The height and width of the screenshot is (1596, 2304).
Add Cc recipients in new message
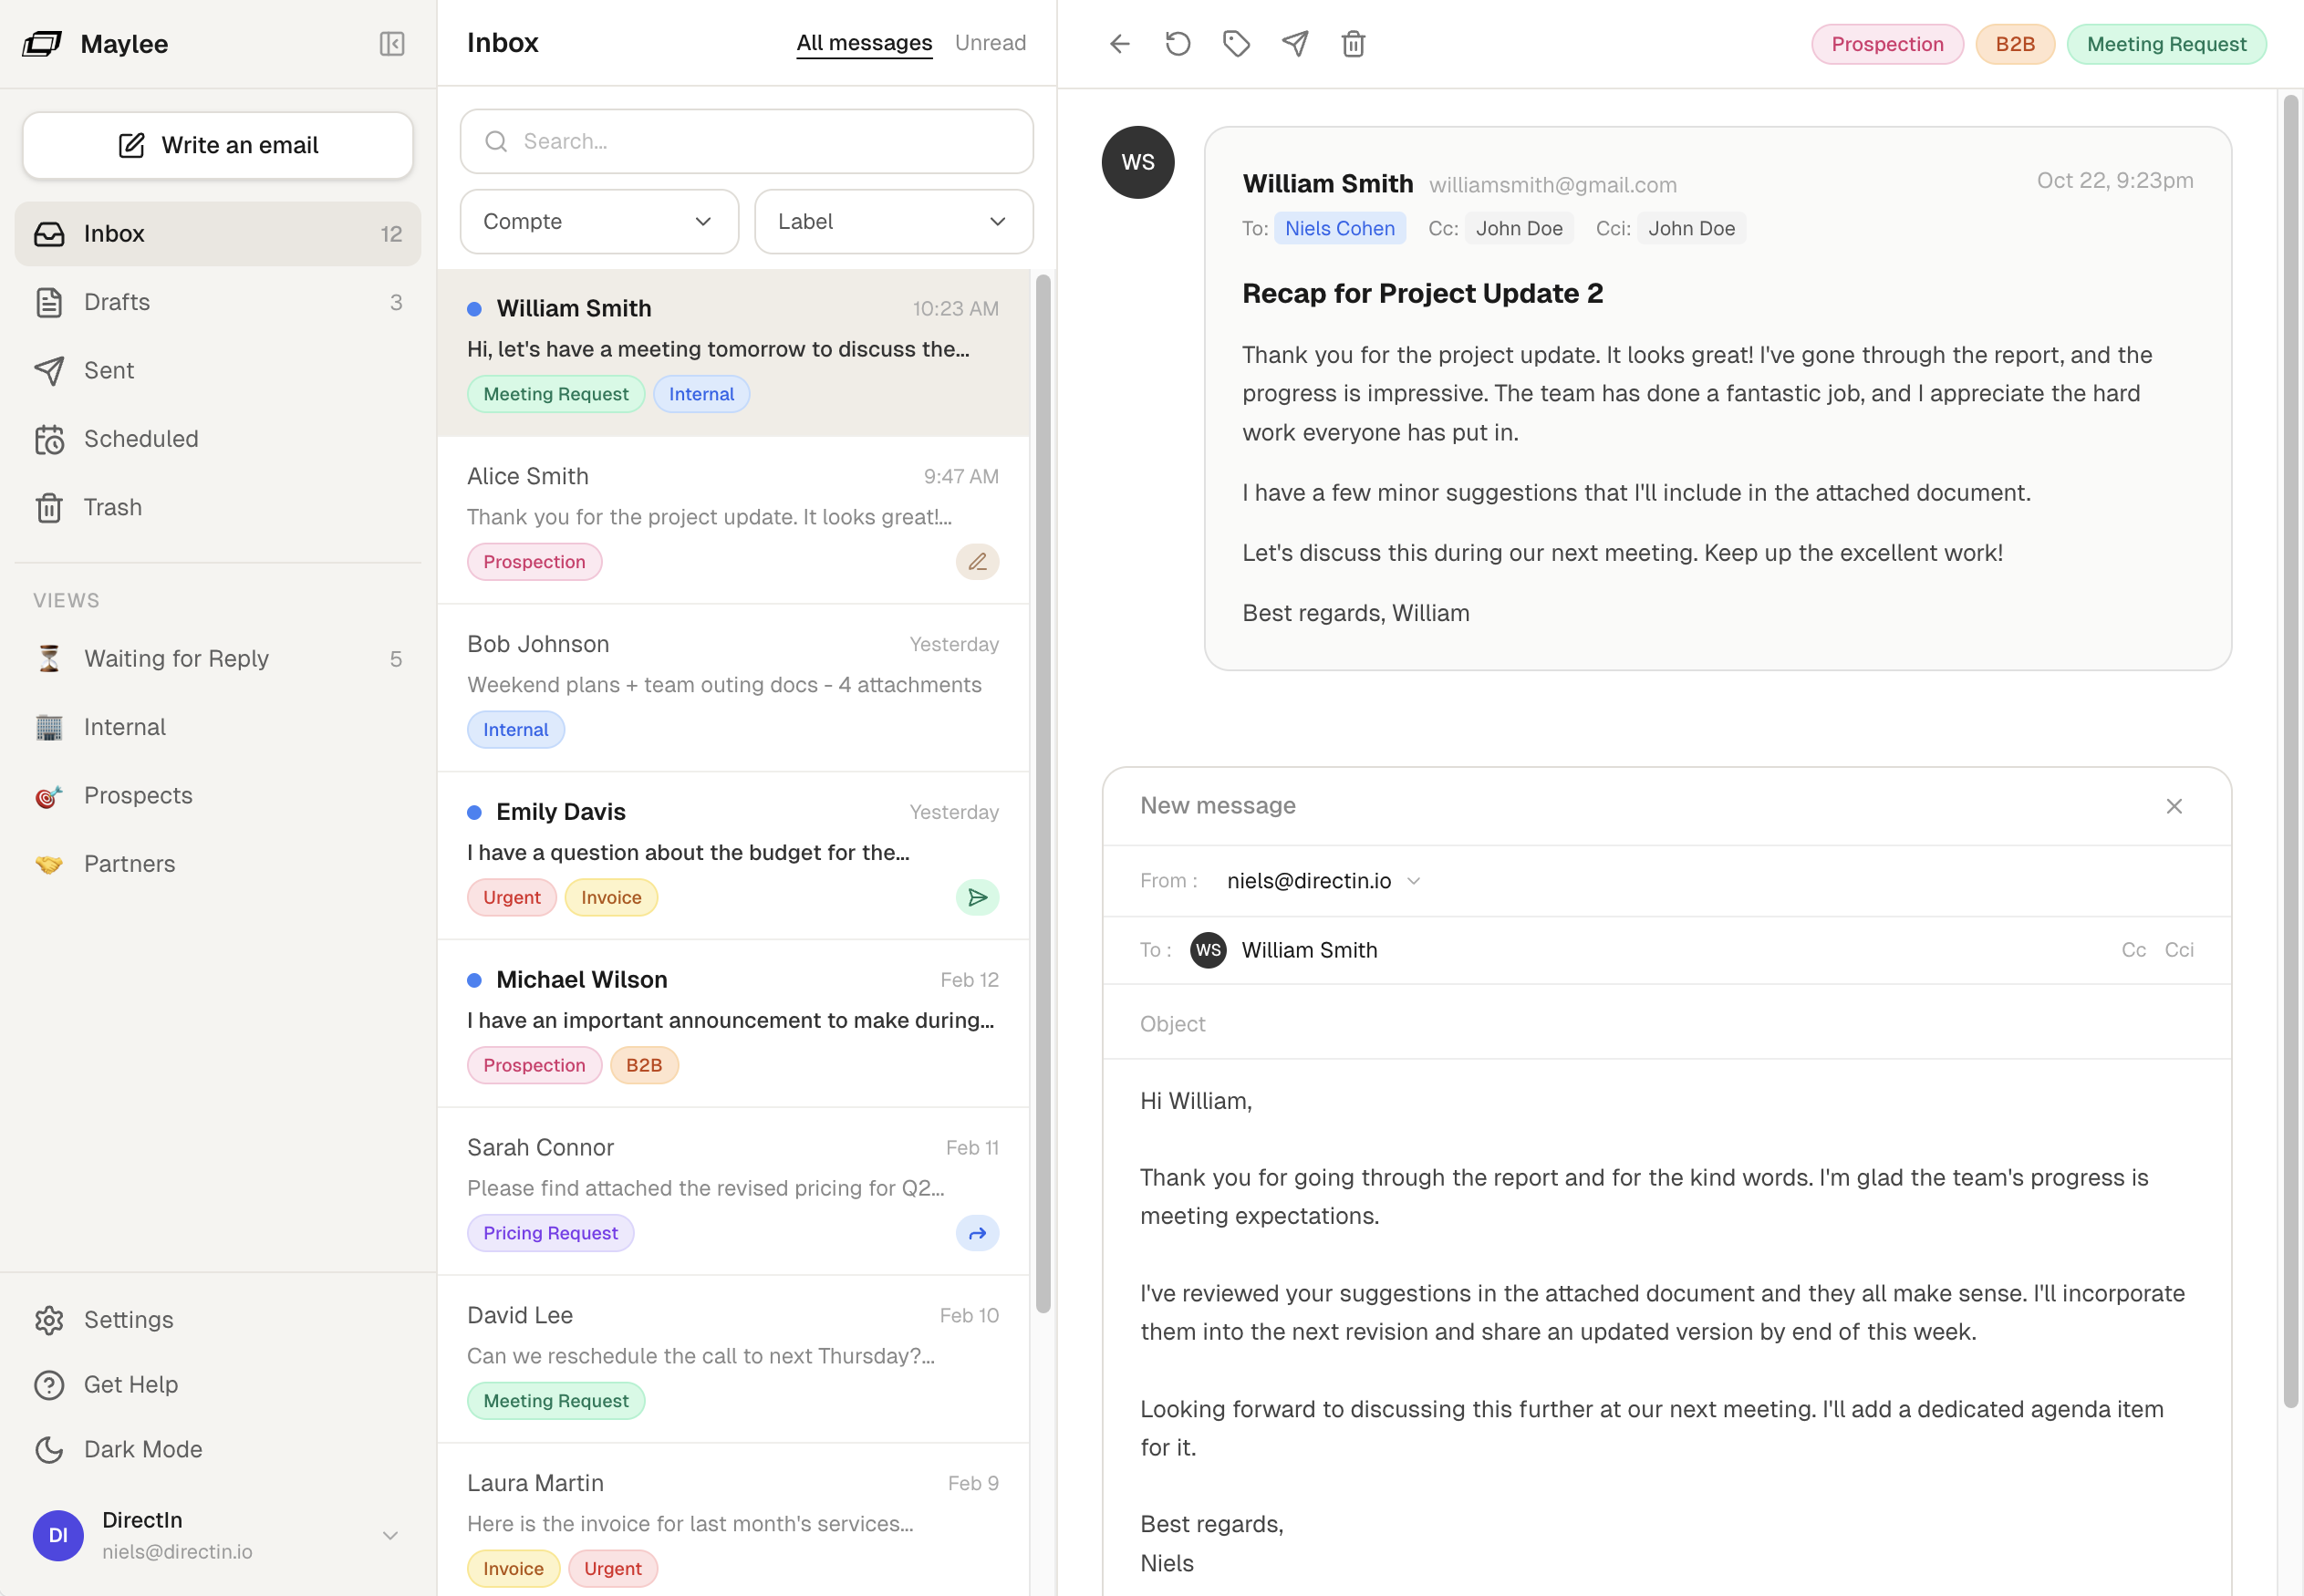pyautogui.click(x=2133, y=950)
